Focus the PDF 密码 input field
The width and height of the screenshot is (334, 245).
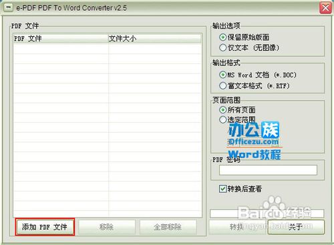(268, 170)
